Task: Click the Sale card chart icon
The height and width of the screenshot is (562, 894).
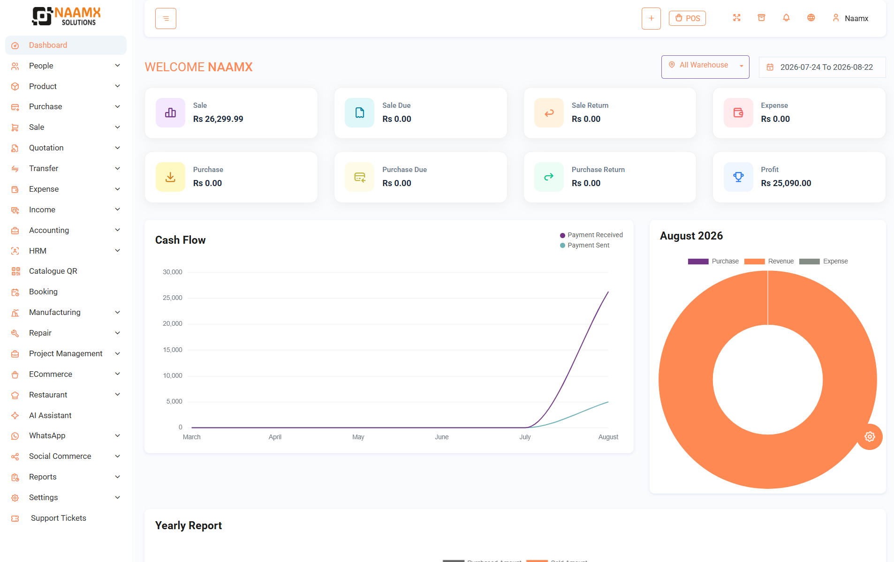Action: [x=170, y=112]
